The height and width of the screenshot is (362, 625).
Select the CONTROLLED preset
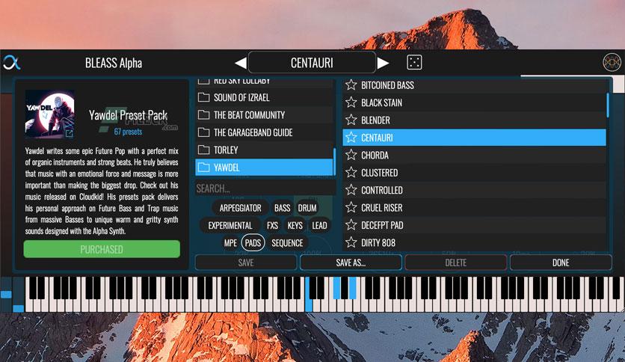(x=474, y=190)
